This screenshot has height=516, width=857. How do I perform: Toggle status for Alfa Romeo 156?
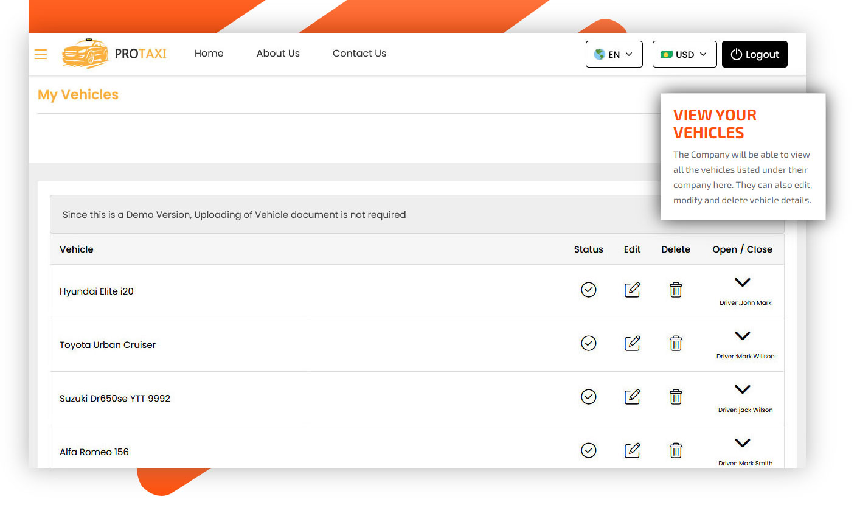point(588,450)
